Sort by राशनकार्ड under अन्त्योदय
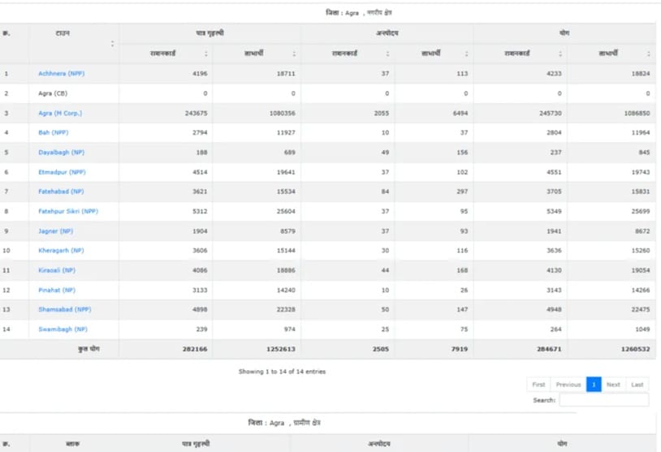Image resolution: width=661 pixels, height=452 pixels. [x=347, y=54]
